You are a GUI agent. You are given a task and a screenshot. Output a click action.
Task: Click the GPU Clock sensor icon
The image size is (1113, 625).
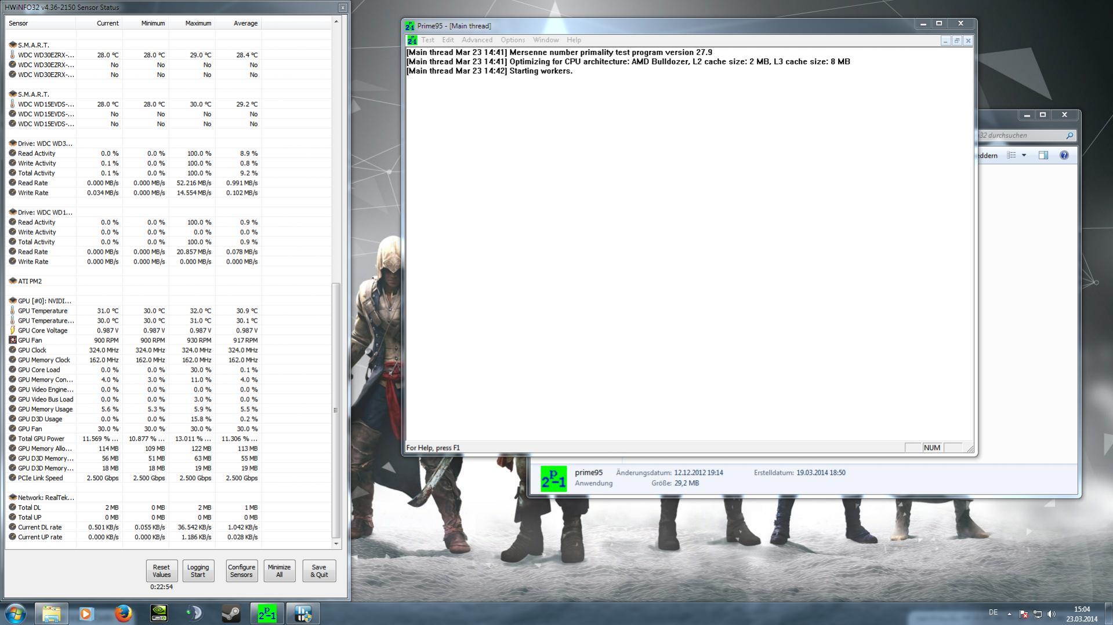click(x=13, y=350)
